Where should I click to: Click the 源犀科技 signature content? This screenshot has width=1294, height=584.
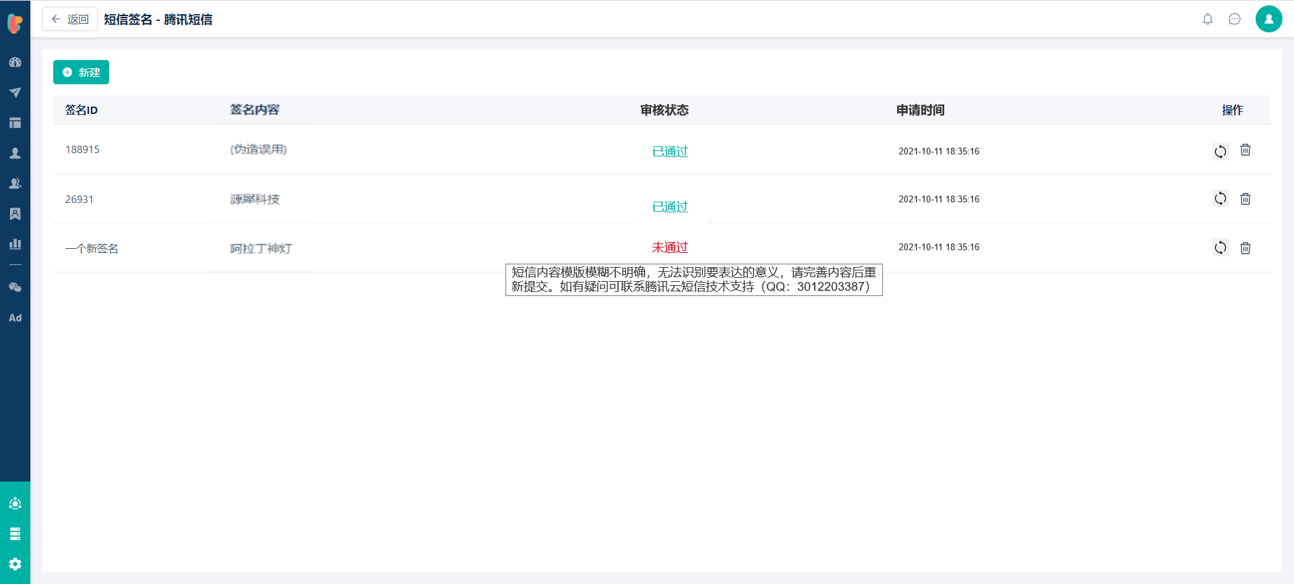point(255,199)
